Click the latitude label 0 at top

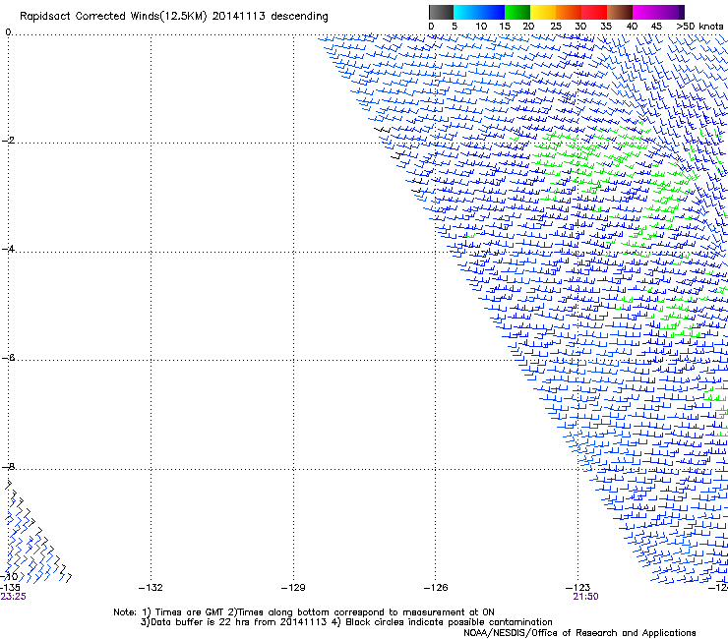click(8, 32)
